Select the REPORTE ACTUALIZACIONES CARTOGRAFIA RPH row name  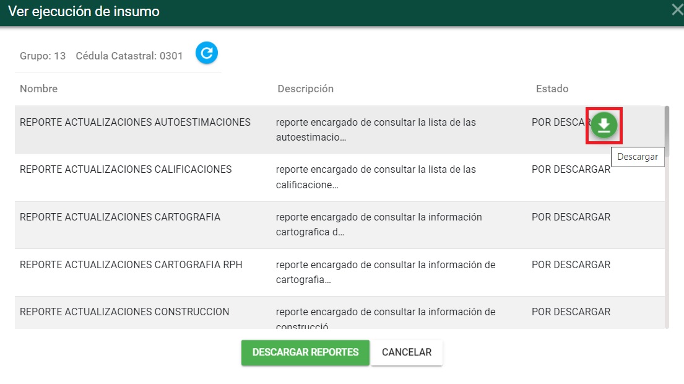coord(131,264)
